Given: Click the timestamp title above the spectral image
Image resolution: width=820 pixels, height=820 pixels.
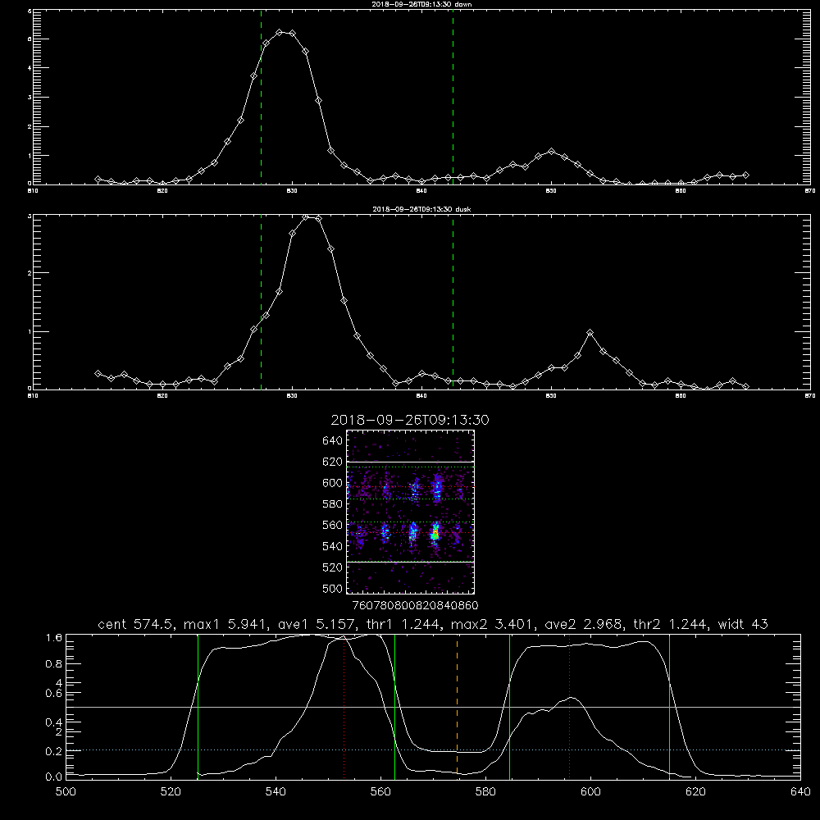Looking at the screenshot, I should coord(410,420).
